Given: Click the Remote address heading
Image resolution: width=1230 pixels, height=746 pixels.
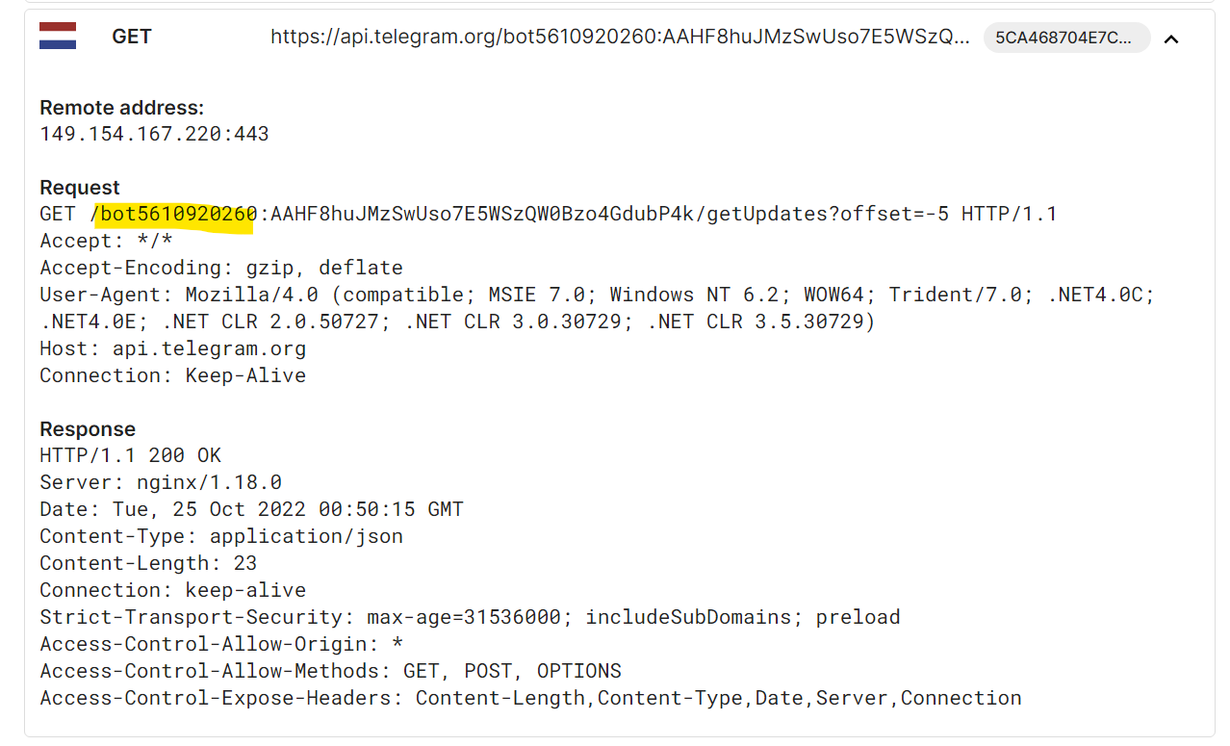Looking at the screenshot, I should pos(122,108).
